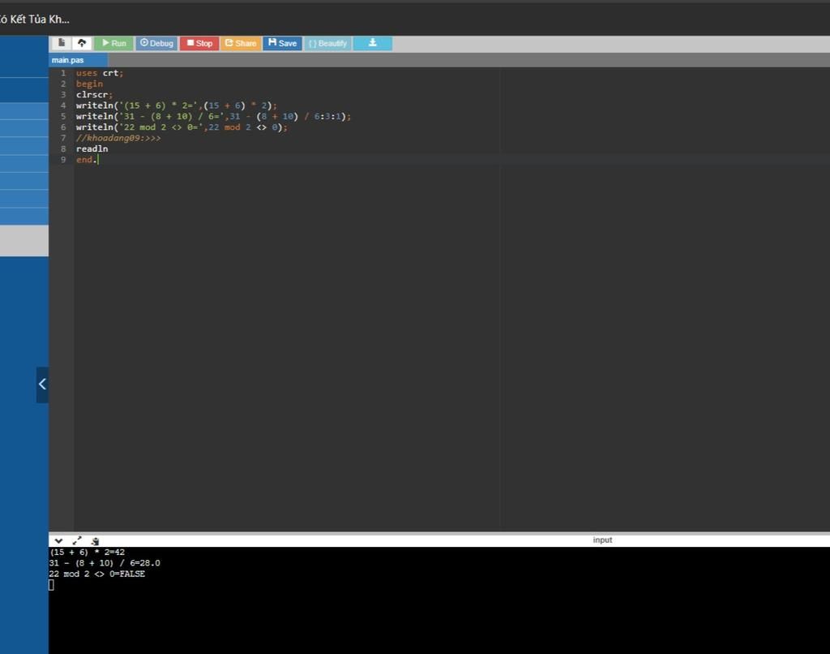Save the current code

point(282,43)
